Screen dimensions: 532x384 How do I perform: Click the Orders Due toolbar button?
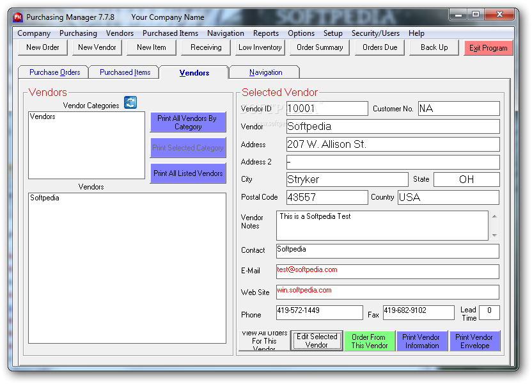point(380,47)
